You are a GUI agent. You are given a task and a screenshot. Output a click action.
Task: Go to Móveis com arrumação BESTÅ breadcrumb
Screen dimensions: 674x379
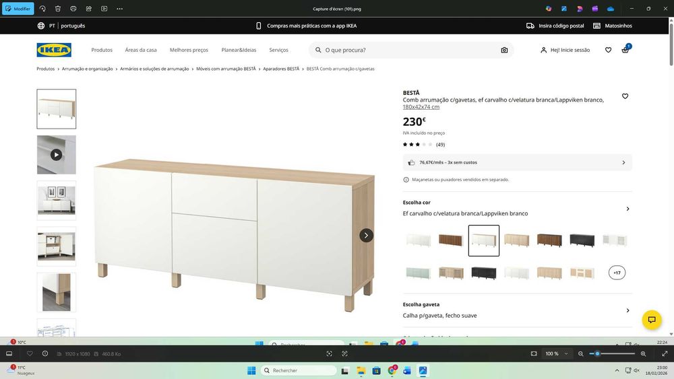point(226,69)
